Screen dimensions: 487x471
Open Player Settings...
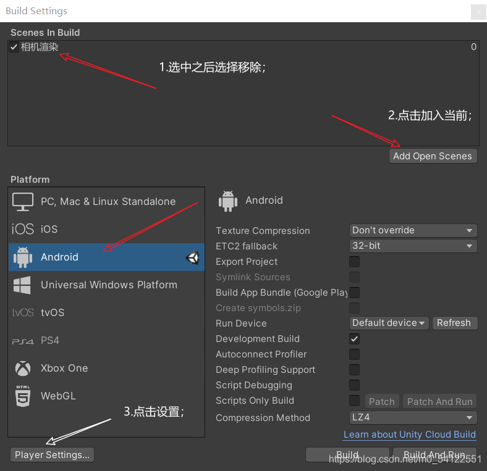[52, 455]
